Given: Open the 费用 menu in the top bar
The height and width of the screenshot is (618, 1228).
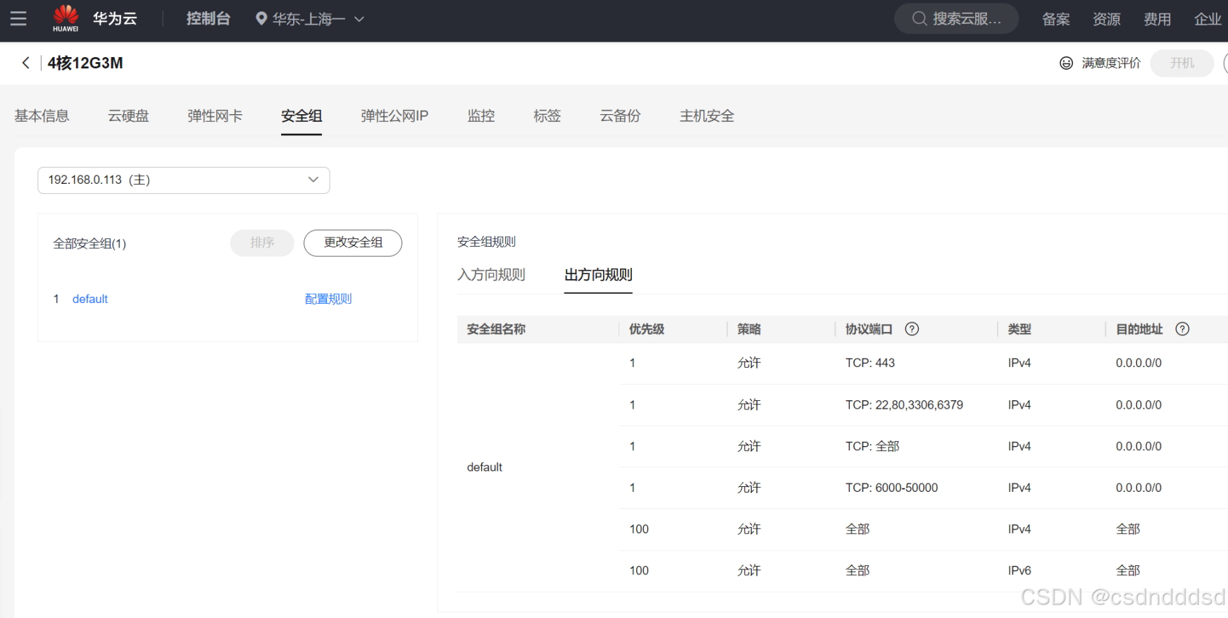Looking at the screenshot, I should click(1157, 19).
